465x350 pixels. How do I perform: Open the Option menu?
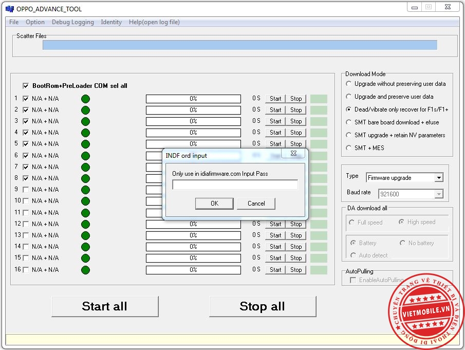click(35, 22)
